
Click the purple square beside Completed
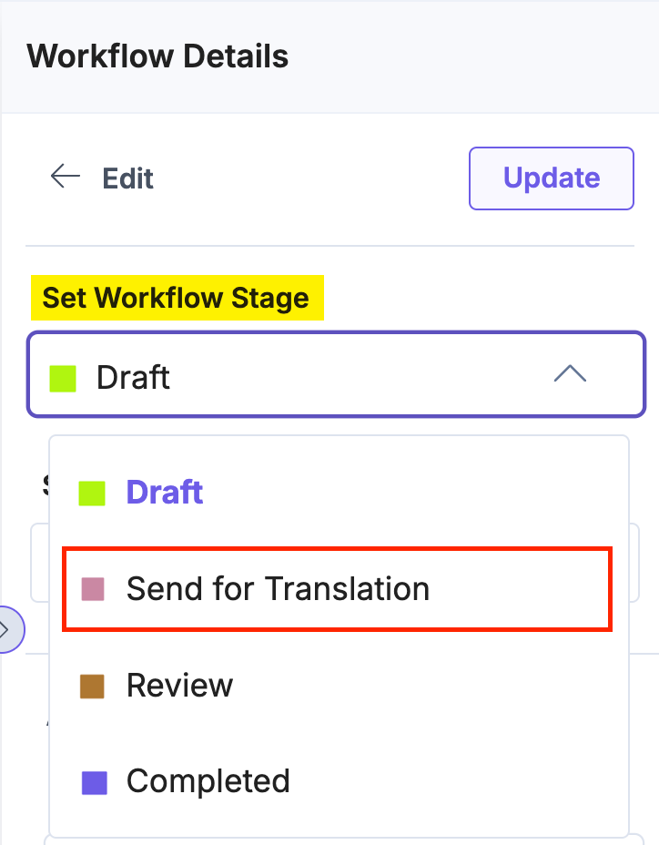[92, 781]
